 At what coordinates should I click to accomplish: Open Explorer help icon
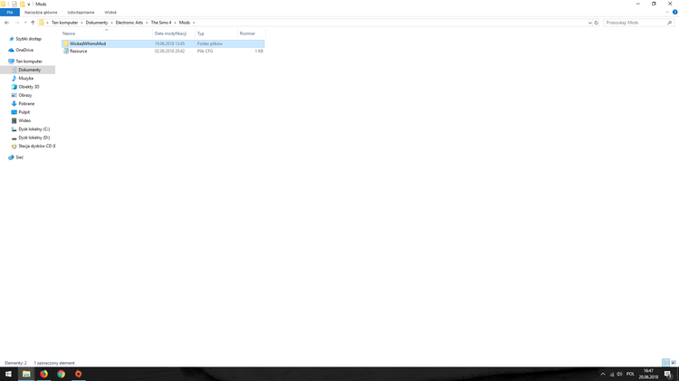tap(674, 12)
